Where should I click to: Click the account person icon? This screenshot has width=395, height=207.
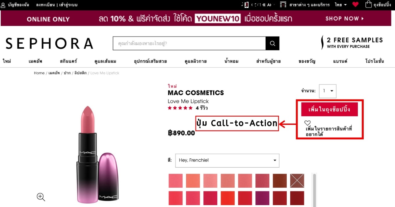point(3,5)
